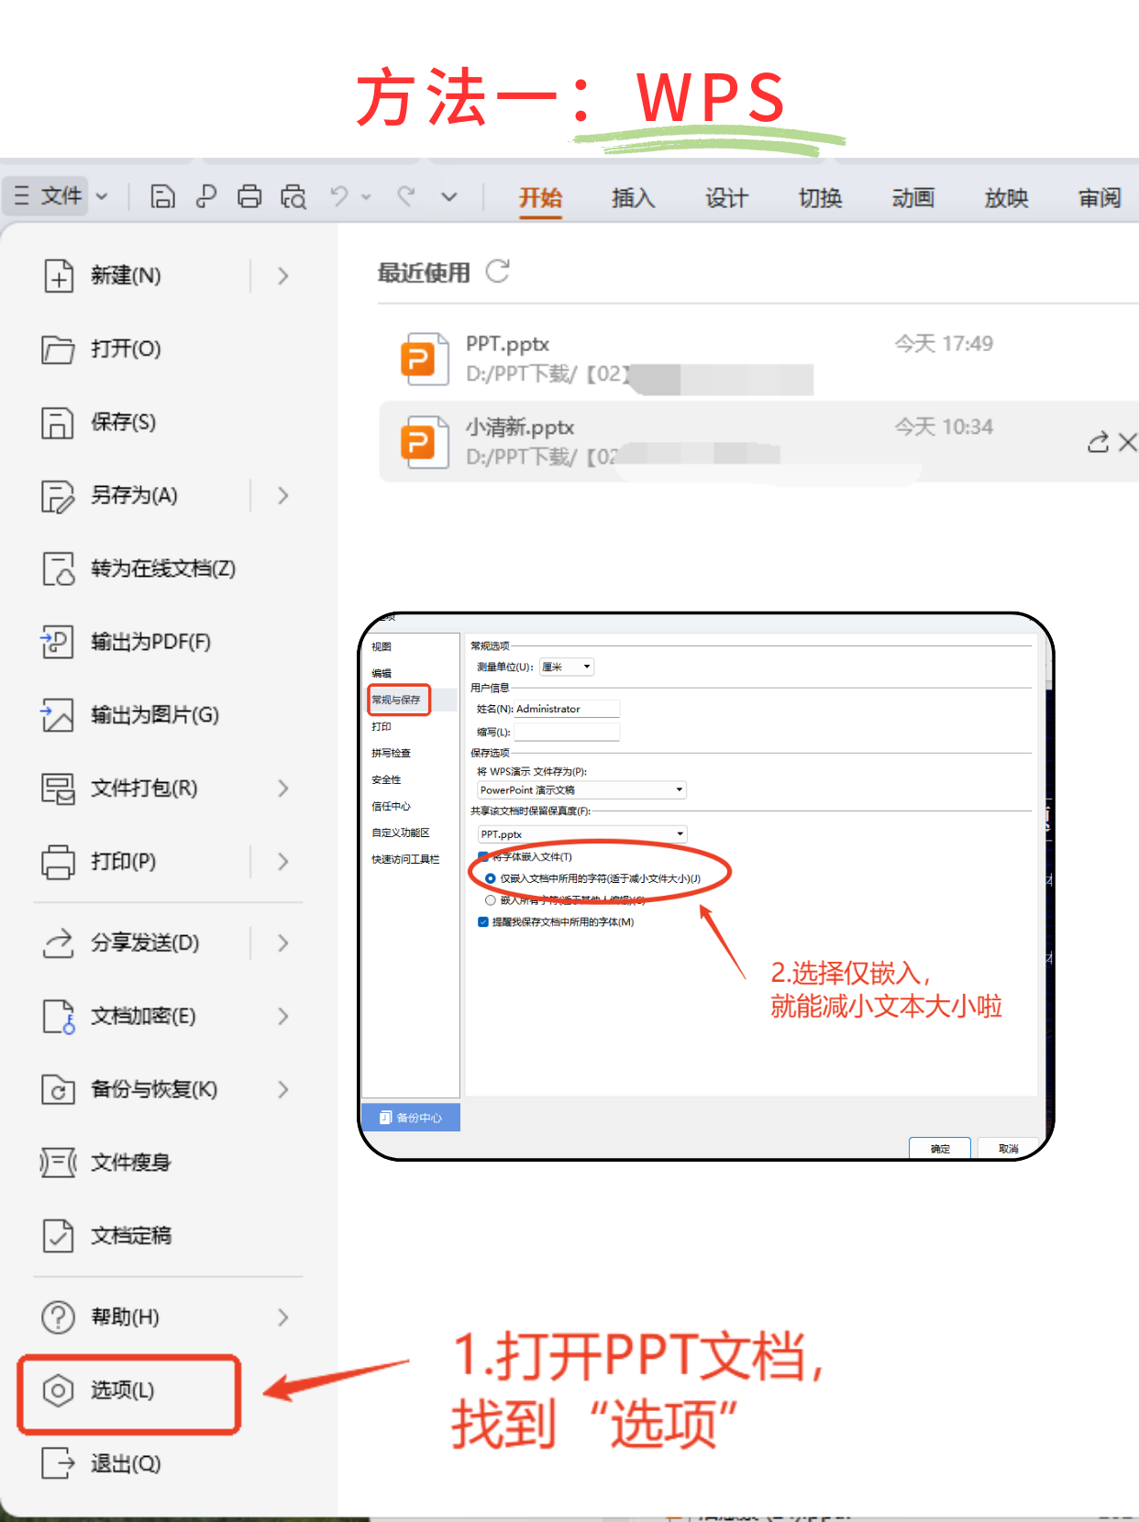Click 确定 in the options dialog
The image size is (1139, 1522).
click(940, 1148)
